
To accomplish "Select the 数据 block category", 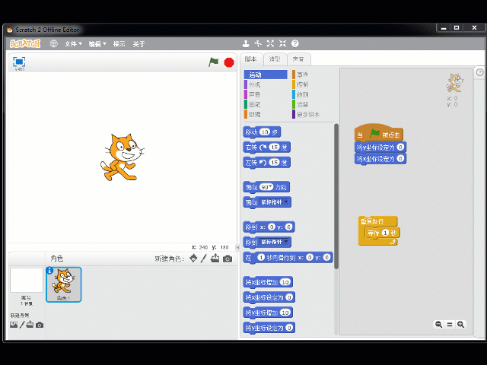I will [x=266, y=114].
